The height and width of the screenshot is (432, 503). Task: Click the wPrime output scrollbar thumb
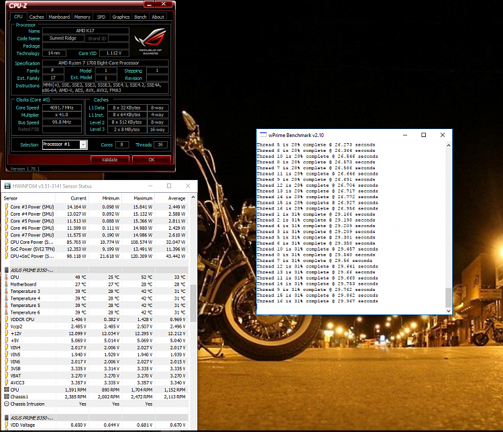(x=449, y=298)
